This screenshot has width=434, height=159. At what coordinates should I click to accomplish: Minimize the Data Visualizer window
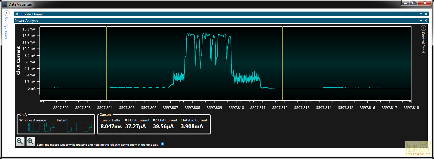[x=406, y=3]
